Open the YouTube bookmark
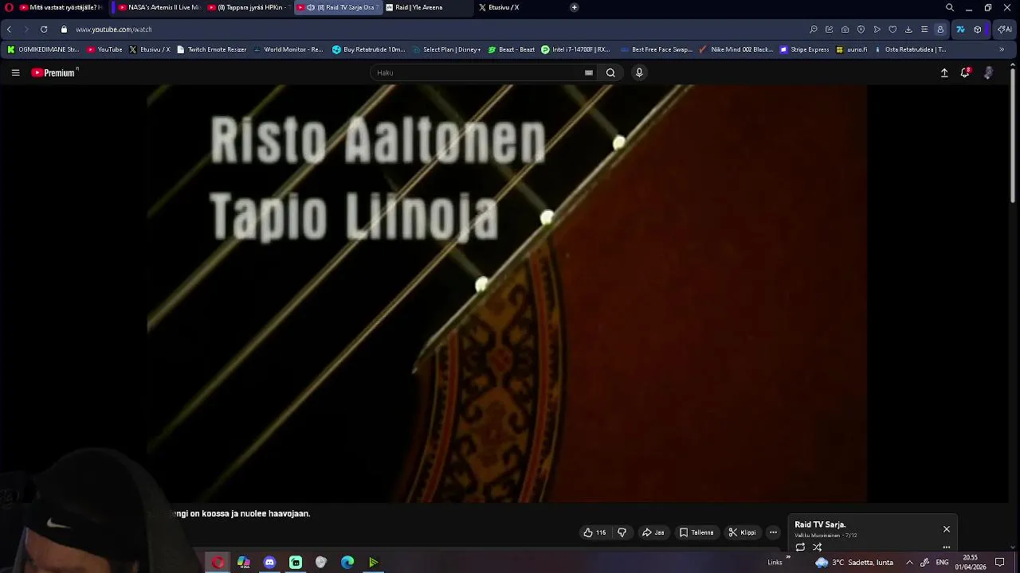Image resolution: width=1020 pixels, height=573 pixels. (104, 49)
